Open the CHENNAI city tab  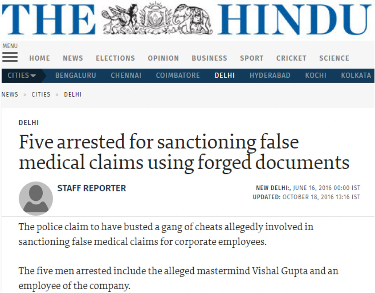[126, 75]
